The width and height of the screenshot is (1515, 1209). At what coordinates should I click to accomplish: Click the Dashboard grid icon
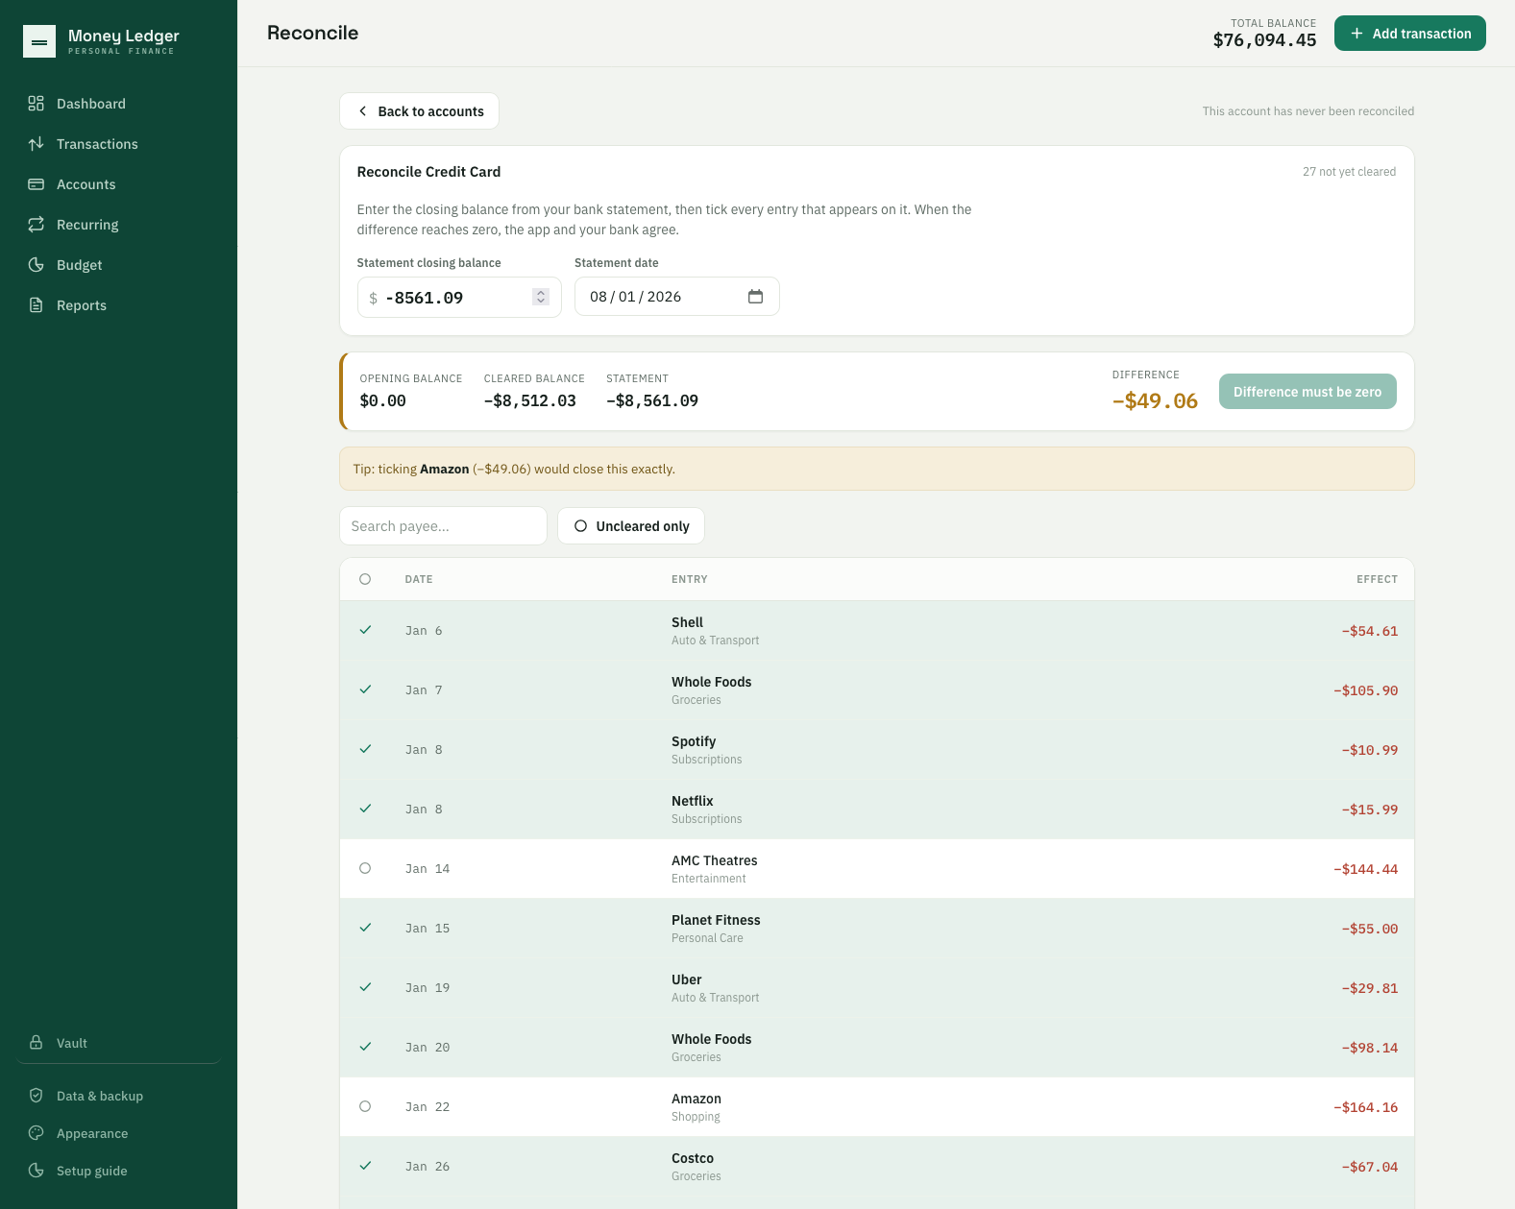[37, 104]
